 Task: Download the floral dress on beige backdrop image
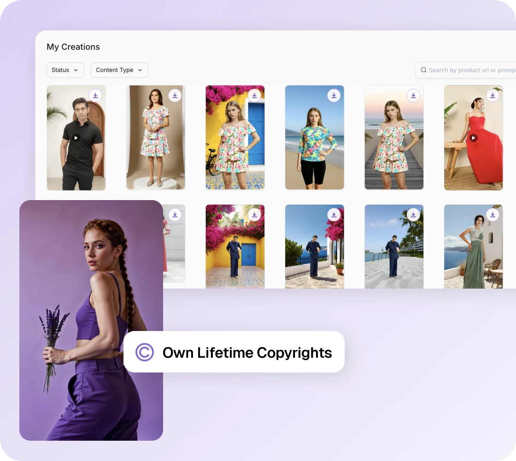175,95
